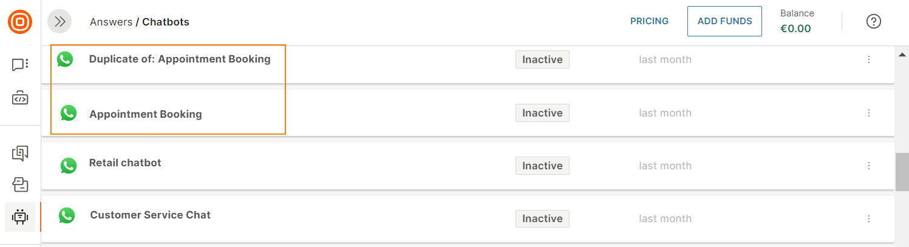909x247 pixels.
Task: Click the vertical scrollbar up arrow
Action: coord(902,55)
